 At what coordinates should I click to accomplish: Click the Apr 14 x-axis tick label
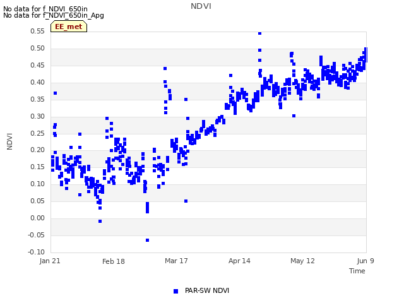click(x=239, y=261)
